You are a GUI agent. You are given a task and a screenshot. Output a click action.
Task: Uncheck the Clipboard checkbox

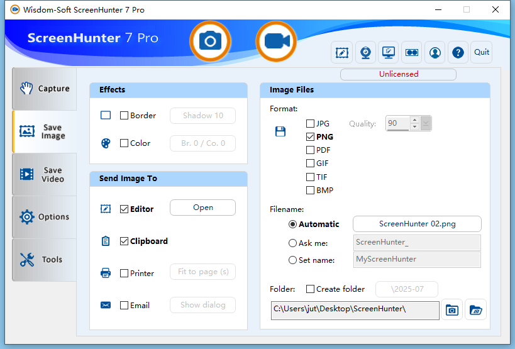(124, 241)
